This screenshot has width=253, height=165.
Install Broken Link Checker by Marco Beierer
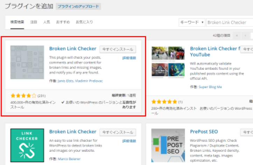[x=118, y=132]
